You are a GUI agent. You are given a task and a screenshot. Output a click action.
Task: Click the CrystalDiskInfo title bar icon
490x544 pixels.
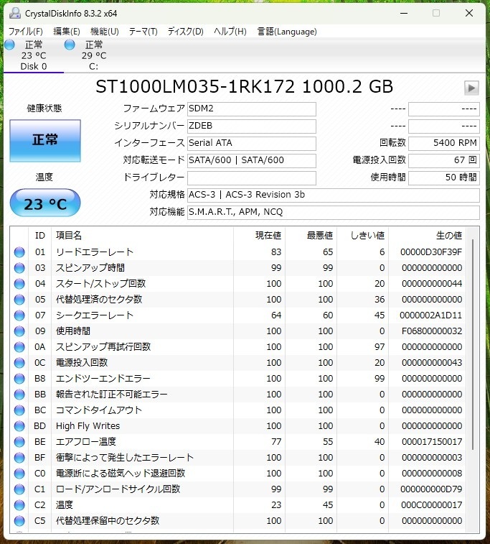(15, 13)
